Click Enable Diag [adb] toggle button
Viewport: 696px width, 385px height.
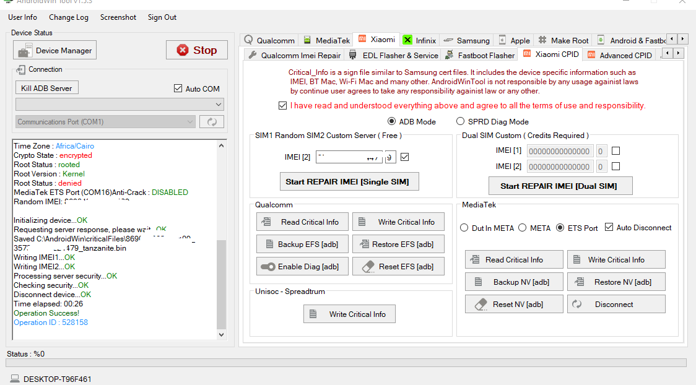302,266
